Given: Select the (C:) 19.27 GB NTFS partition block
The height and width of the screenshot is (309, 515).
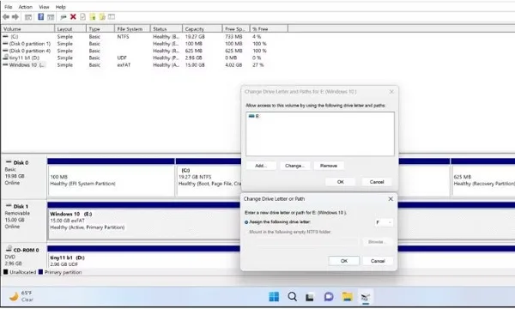Looking at the screenshot, I should pos(209,180).
